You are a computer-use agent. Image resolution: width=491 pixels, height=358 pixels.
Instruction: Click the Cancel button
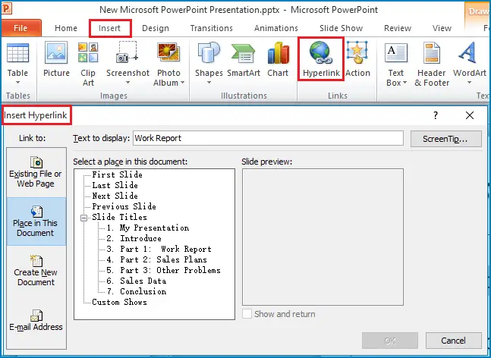click(453, 341)
